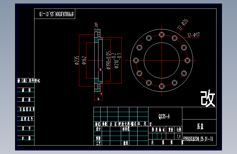Screen dimensions: 237x154
Task: Click the 签字 side label
Action: pyautogui.click(x=26, y=129)
